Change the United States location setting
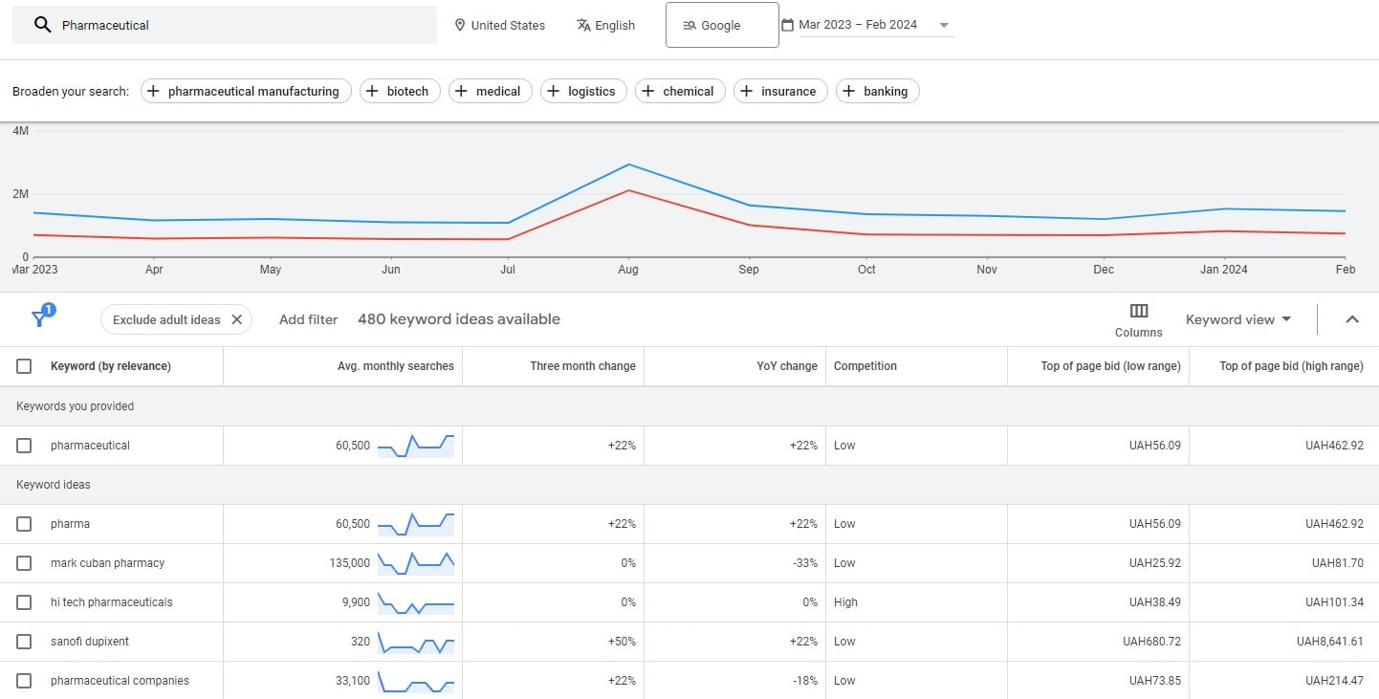The image size is (1379, 699). click(500, 25)
